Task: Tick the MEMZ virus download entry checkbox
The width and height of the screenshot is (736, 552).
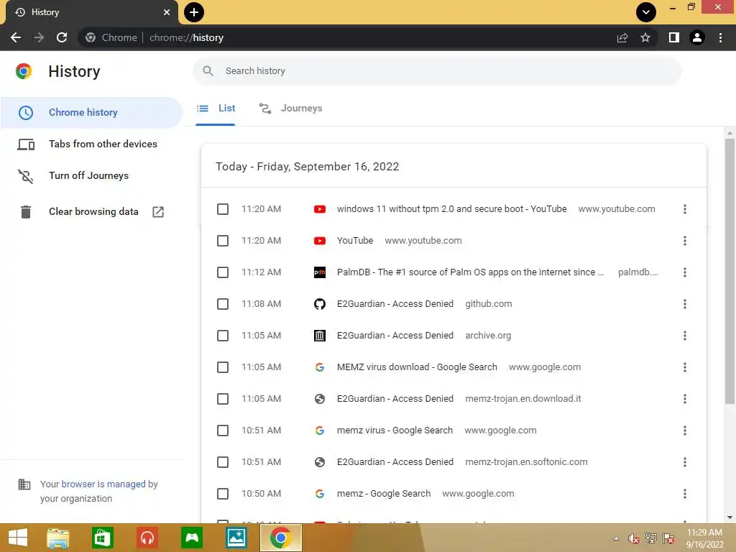Action: pyautogui.click(x=223, y=367)
